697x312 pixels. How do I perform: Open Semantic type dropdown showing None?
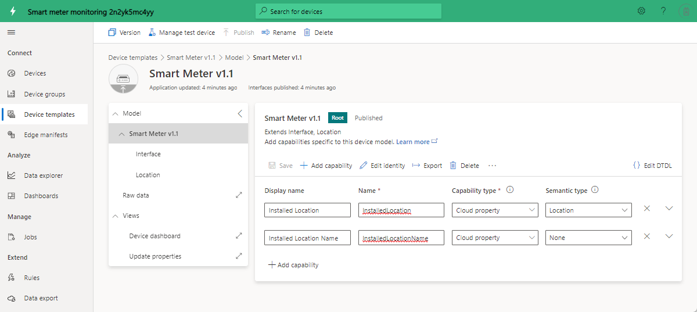click(x=588, y=238)
